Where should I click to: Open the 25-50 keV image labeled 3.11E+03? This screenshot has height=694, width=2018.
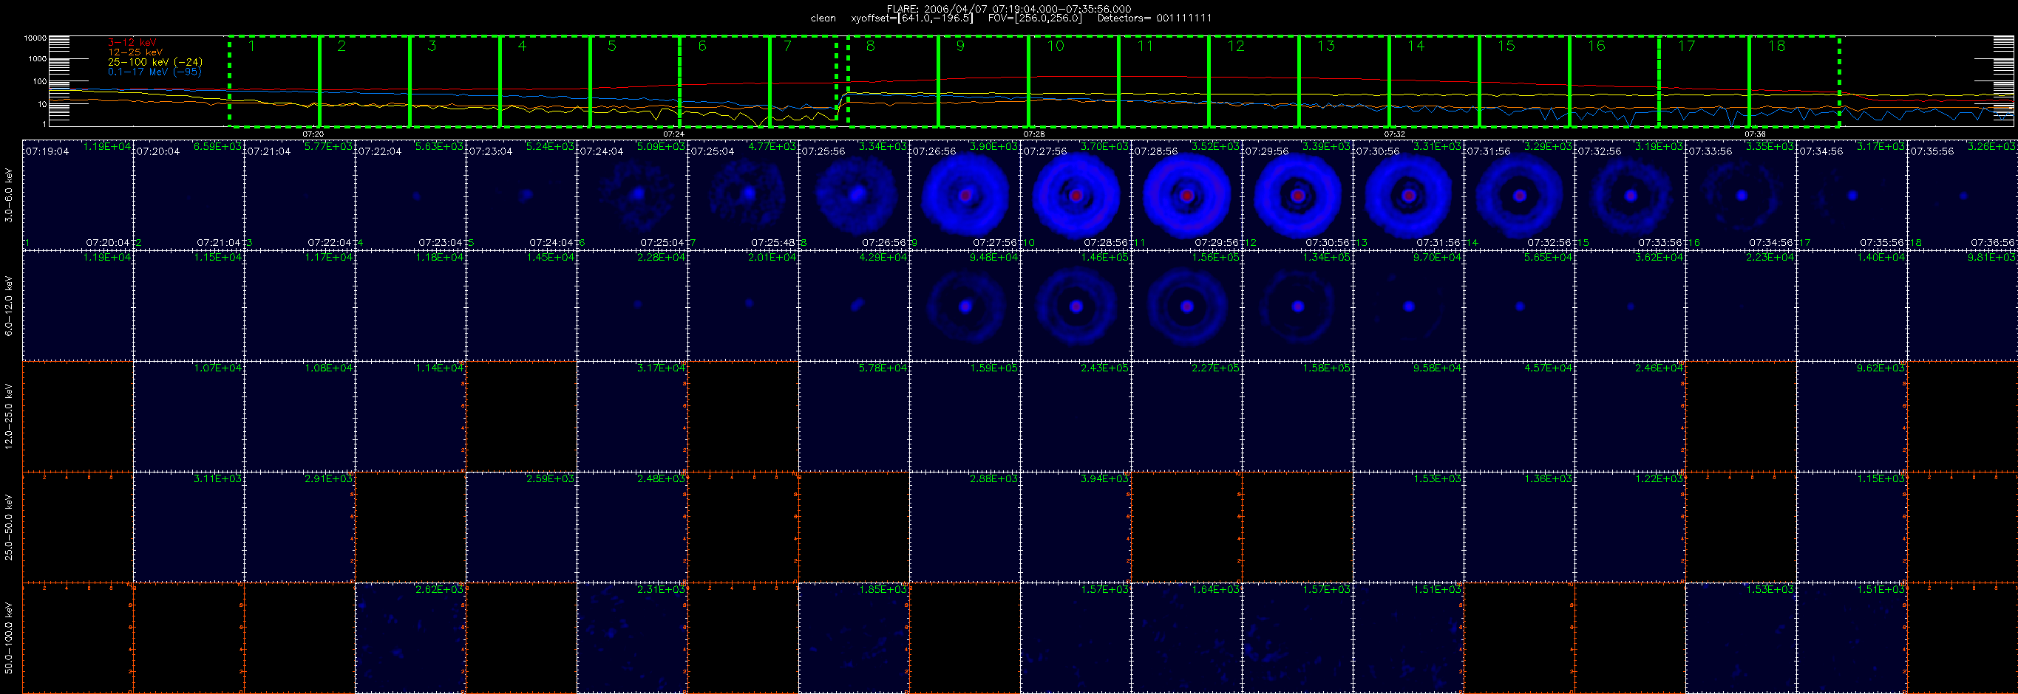[188, 526]
